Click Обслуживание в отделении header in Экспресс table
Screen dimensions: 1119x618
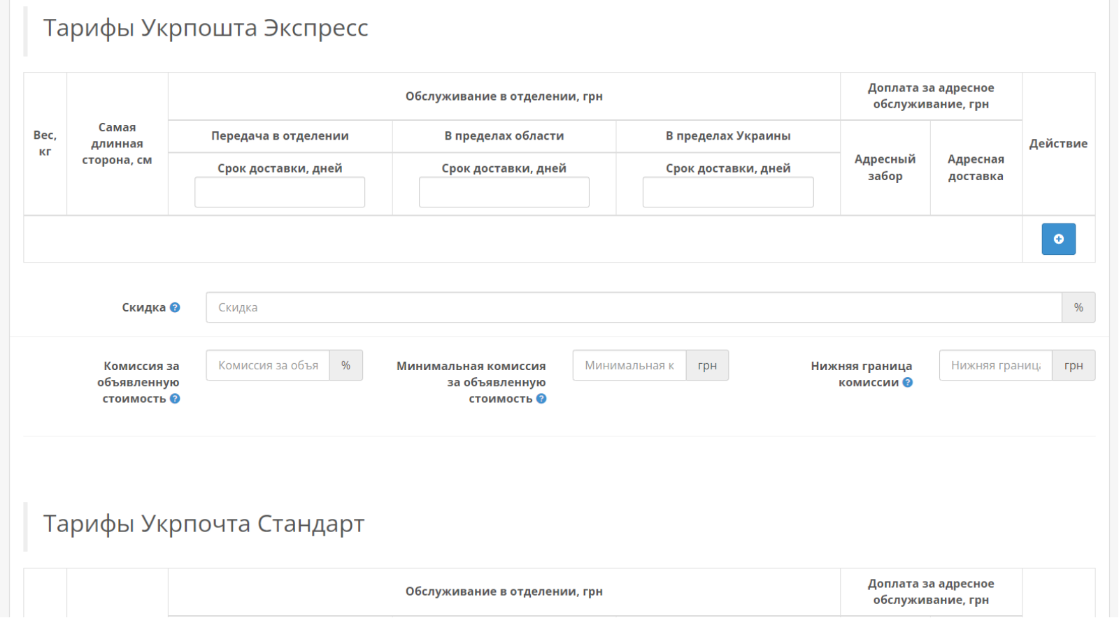pos(504,96)
